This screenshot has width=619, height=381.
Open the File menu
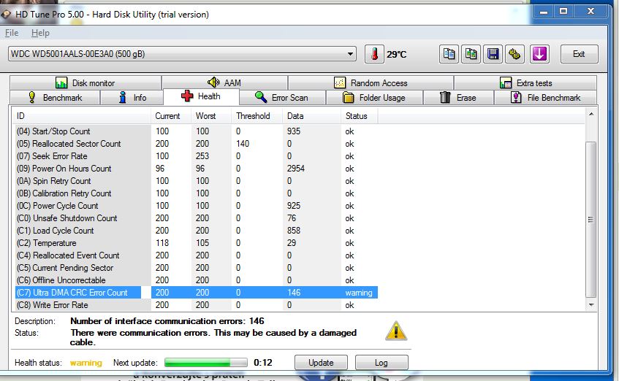click(x=12, y=33)
